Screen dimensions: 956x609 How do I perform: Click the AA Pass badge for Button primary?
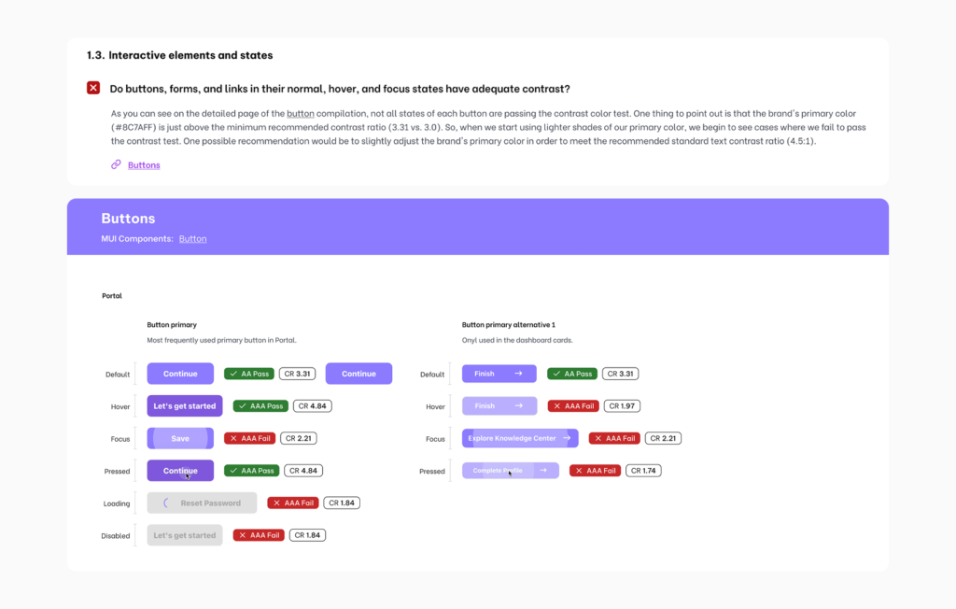click(x=248, y=373)
